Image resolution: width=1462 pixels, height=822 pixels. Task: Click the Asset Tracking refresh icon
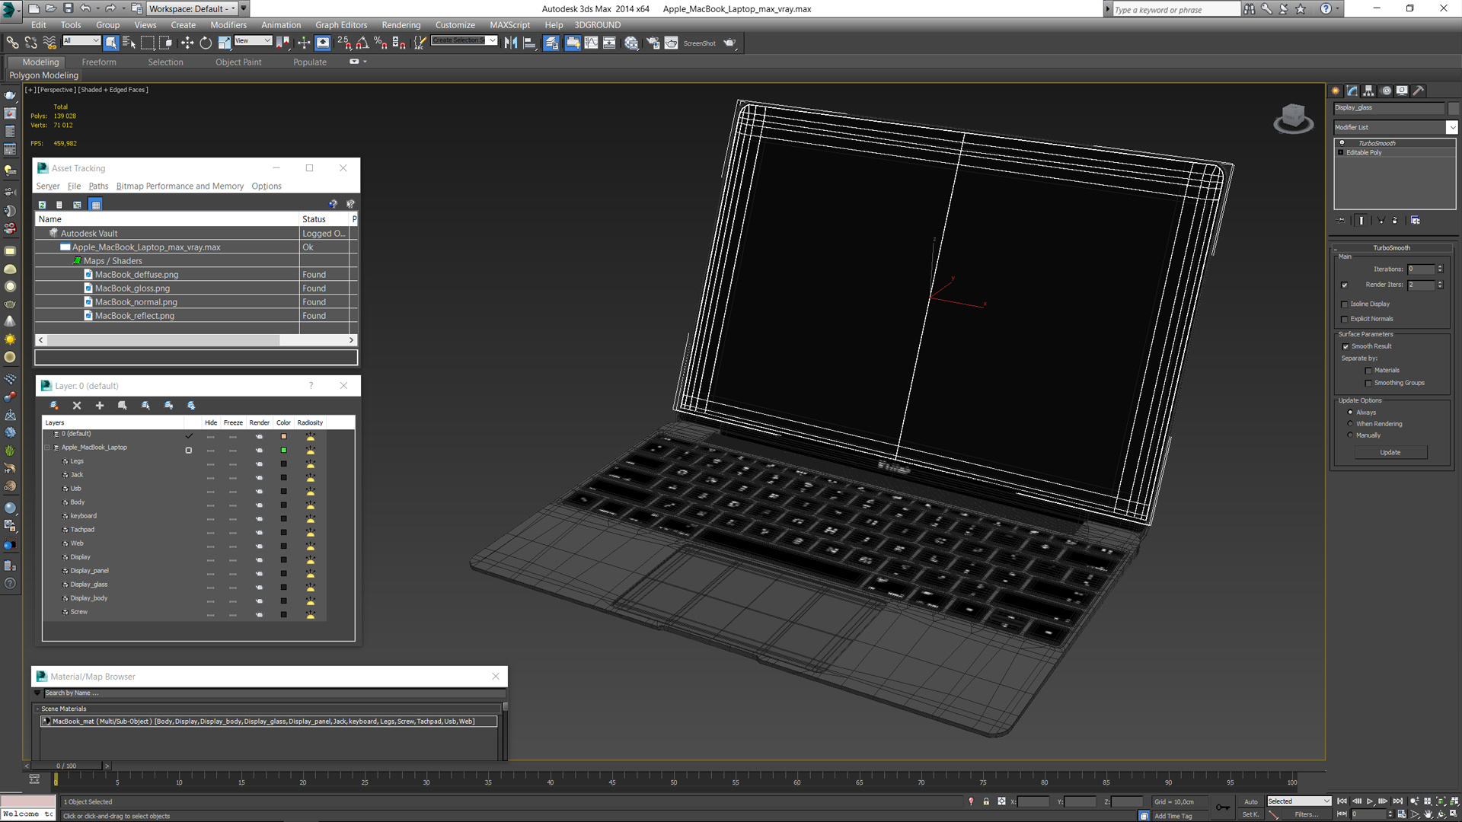tap(41, 205)
